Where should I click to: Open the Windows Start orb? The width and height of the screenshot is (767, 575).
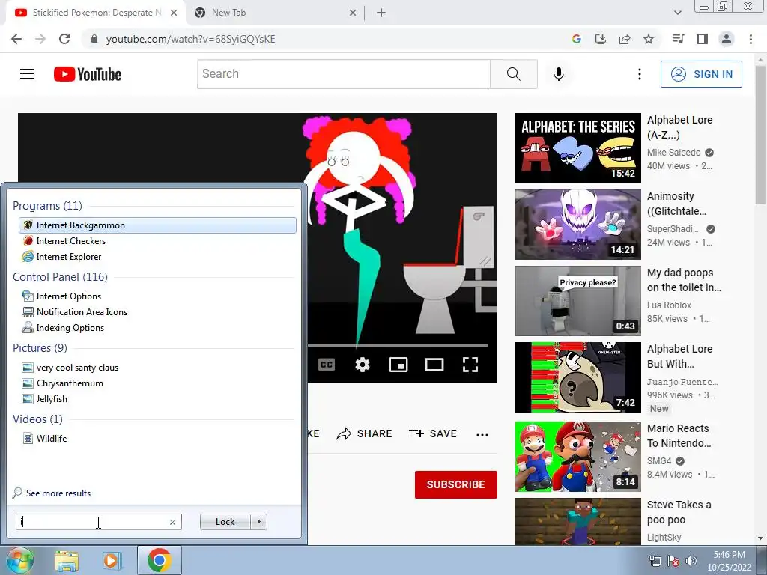[x=19, y=560]
